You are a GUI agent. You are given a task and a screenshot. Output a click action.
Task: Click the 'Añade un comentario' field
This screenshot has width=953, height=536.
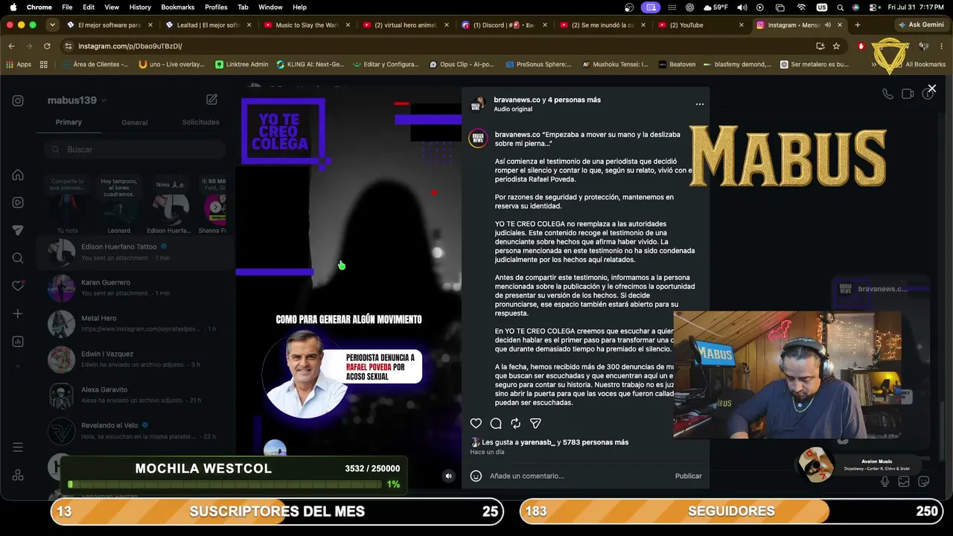[577, 476]
